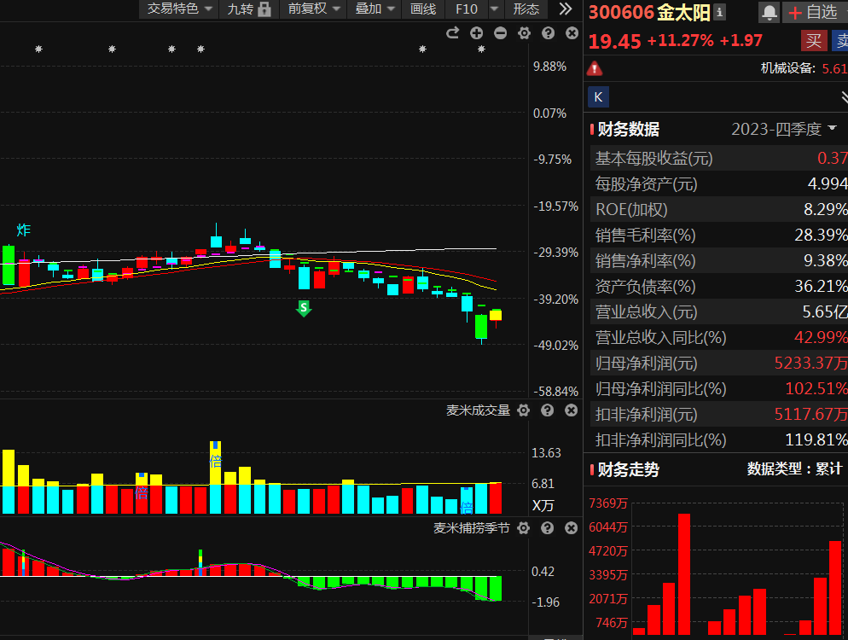This screenshot has height=640, width=848.
Task: Open F10 company info
Action: coord(467,9)
